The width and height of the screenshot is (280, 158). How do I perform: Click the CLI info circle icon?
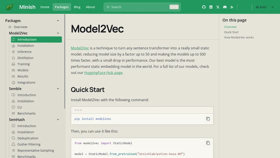(13, 107)
